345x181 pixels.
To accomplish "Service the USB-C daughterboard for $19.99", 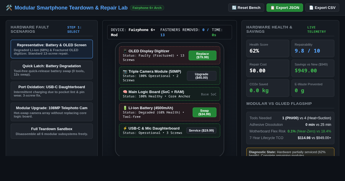I will (x=201, y=130).
